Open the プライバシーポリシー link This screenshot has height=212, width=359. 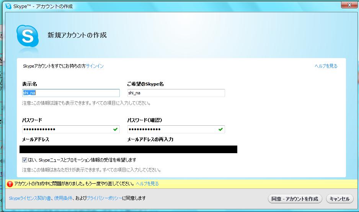(104, 198)
